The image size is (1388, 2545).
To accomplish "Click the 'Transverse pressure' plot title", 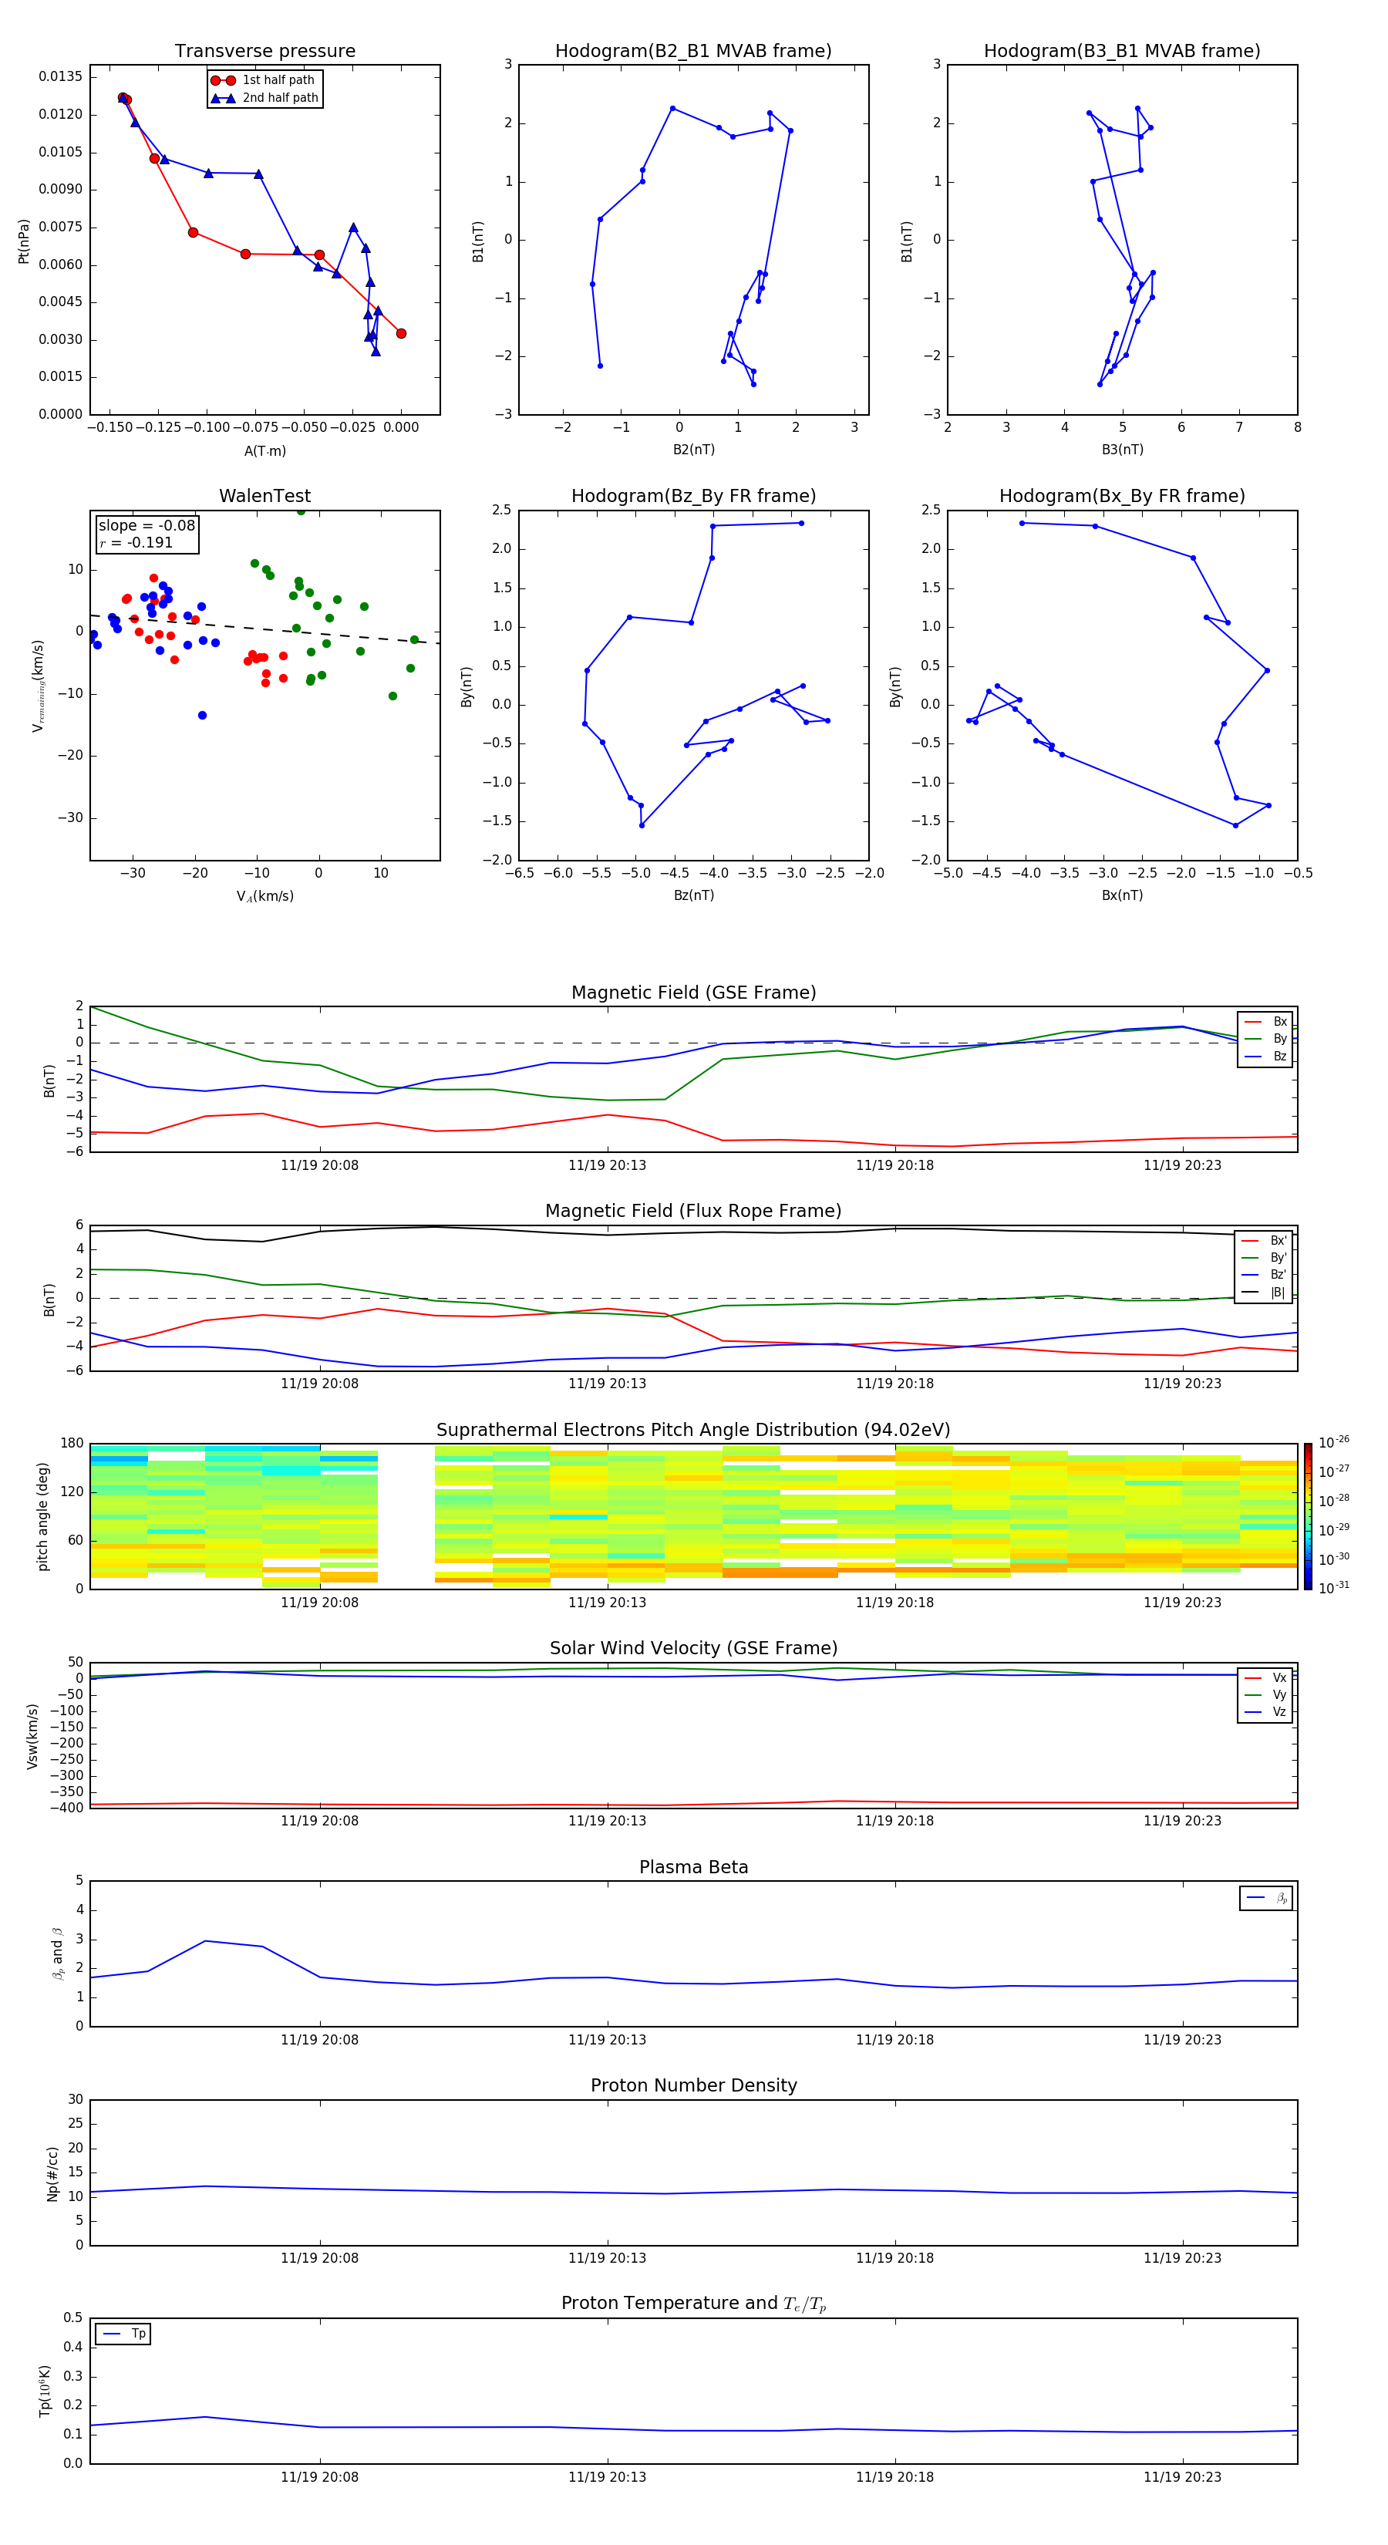I will point(264,52).
